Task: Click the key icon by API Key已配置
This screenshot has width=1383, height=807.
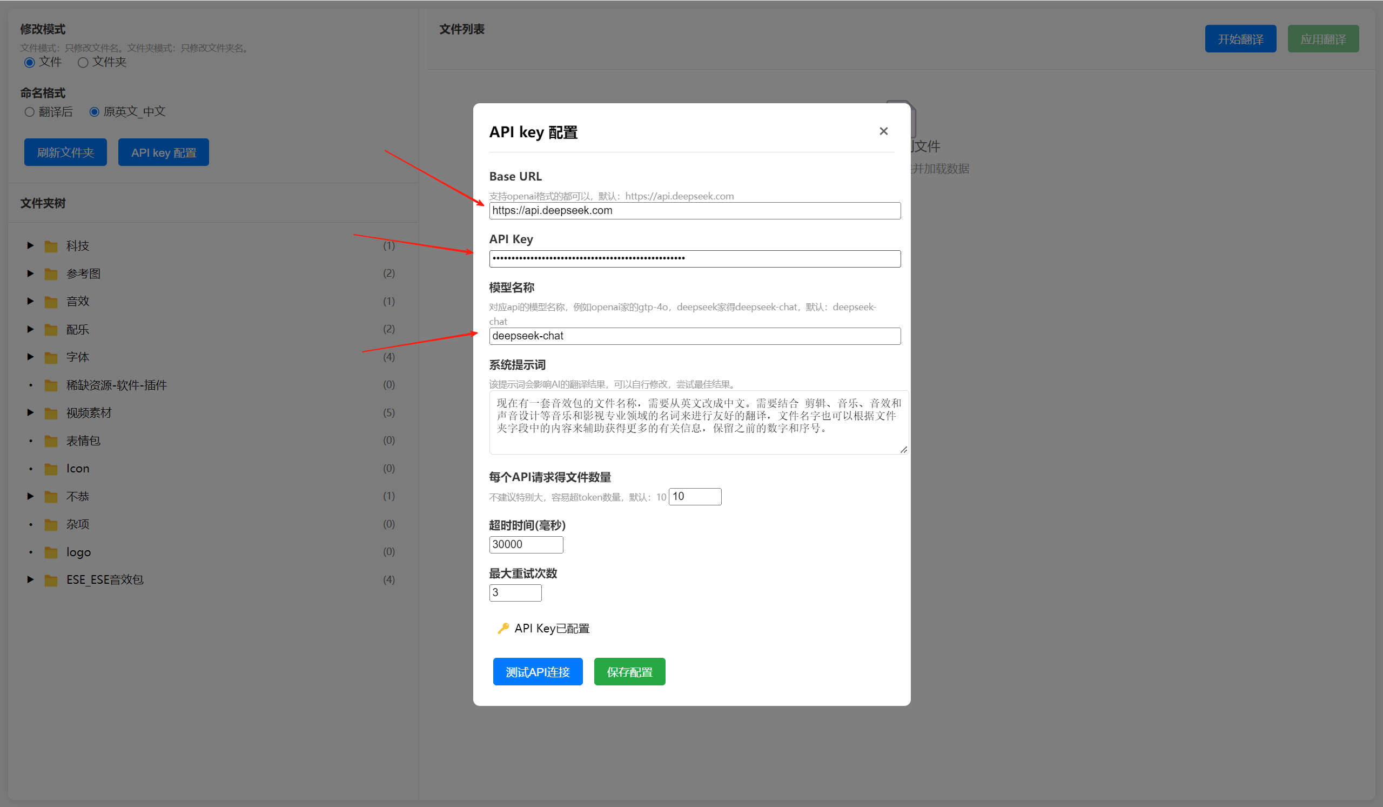Action: tap(502, 629)
